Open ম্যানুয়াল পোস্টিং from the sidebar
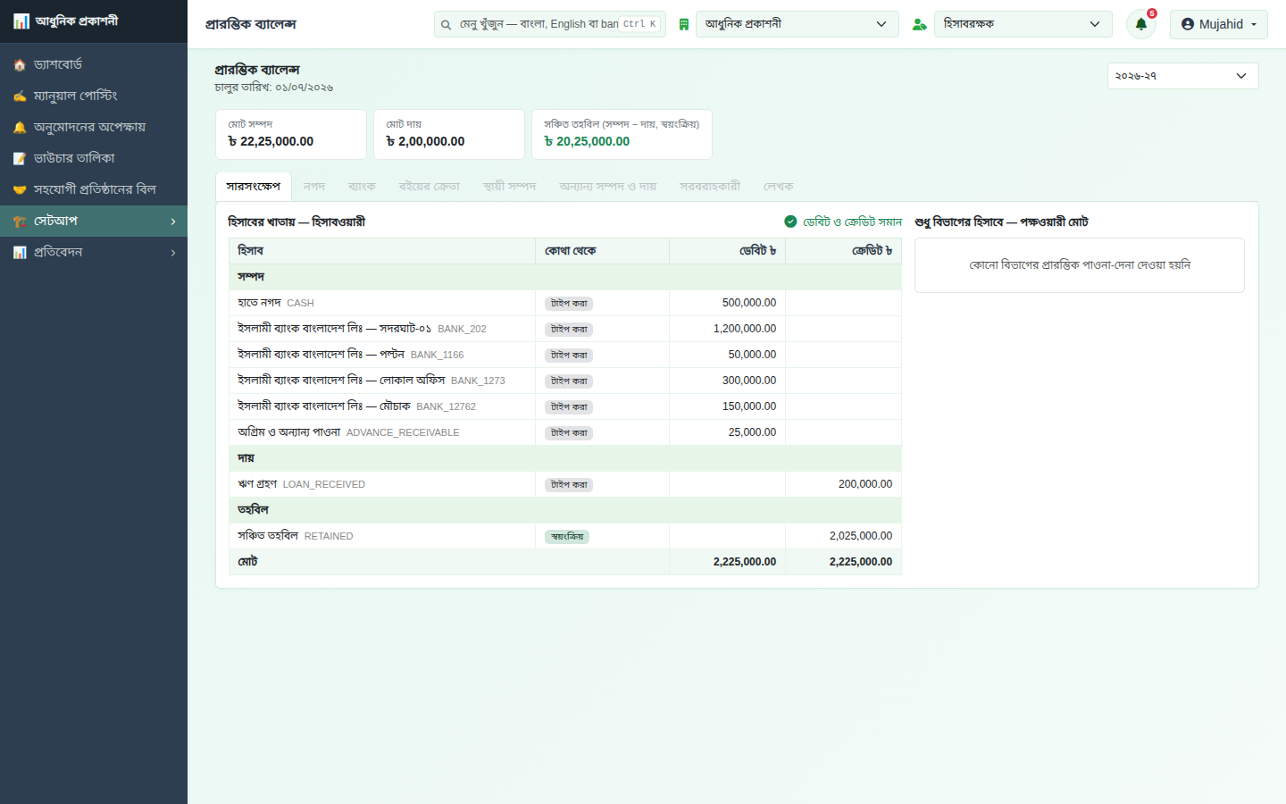The width and height of the screenshot is (1286, 804). (94, 96)
